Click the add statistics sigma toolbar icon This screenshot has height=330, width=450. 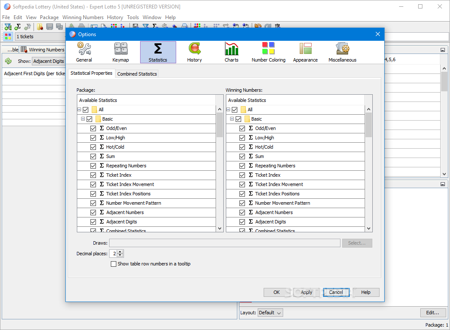(x=17, y=27)
